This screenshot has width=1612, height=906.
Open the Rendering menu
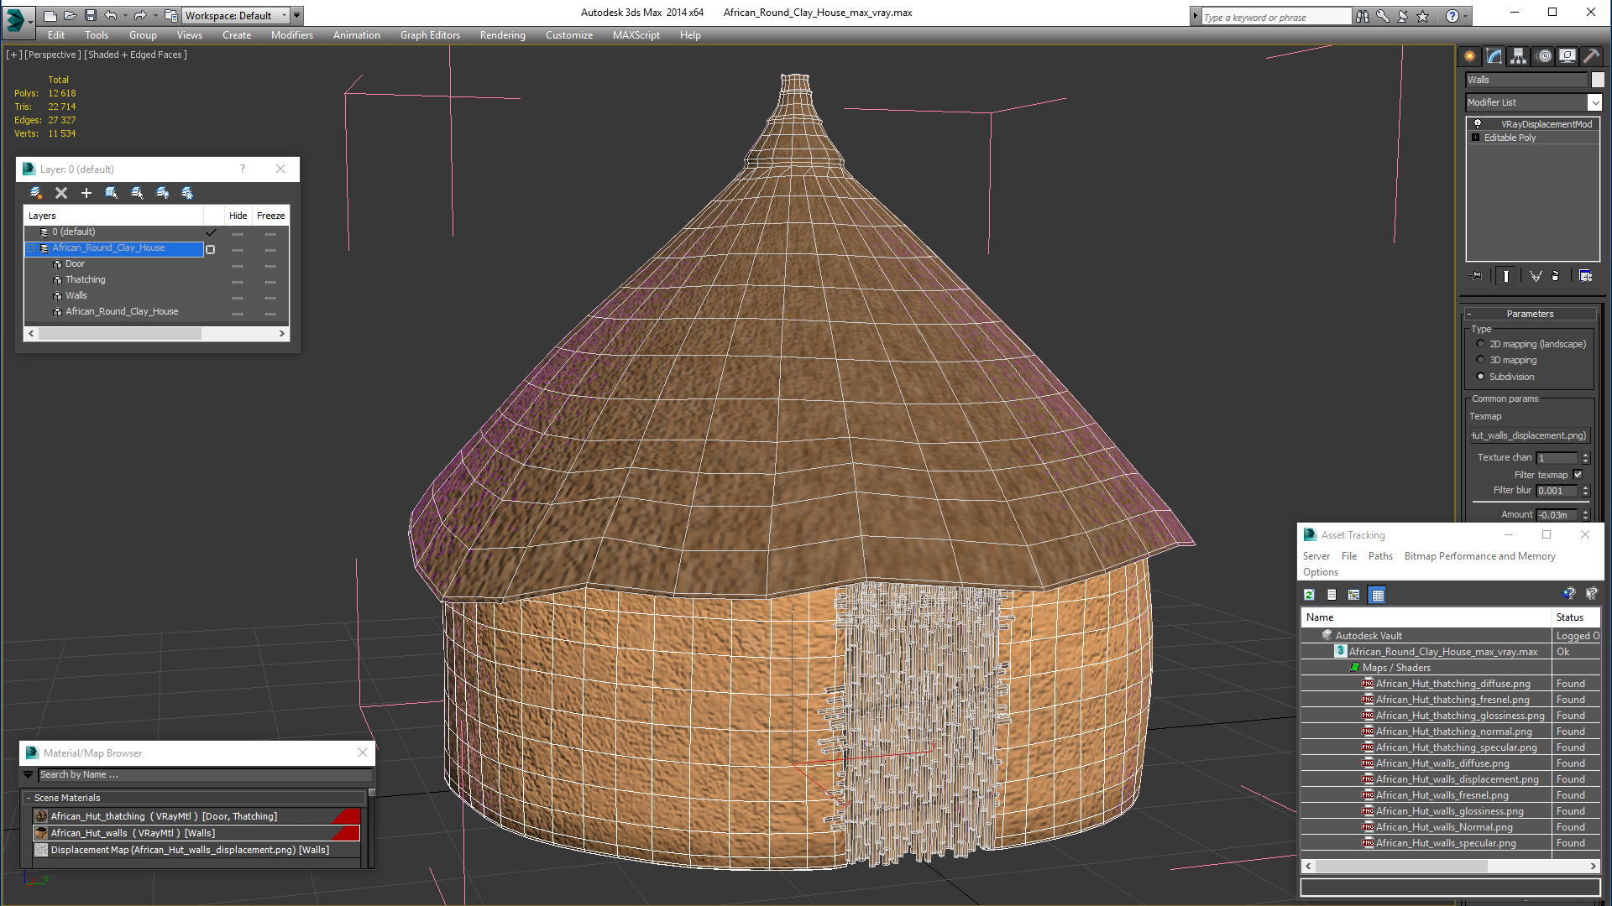coord(502,35)
